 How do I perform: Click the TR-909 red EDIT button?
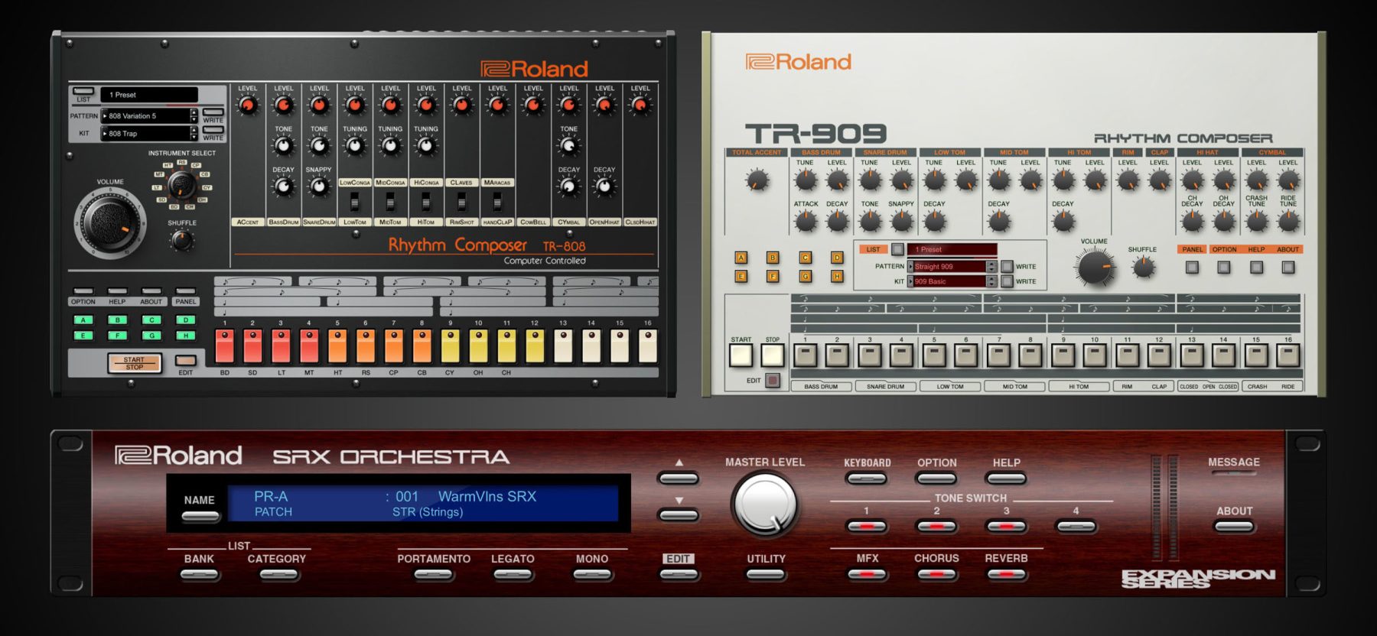click(x=773, y=380)
